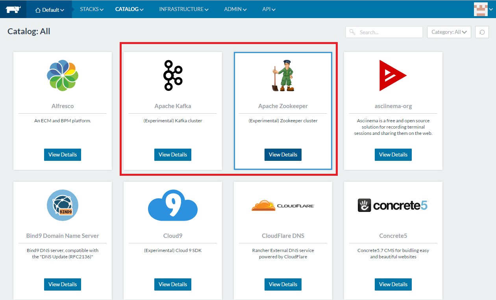Open the ADMIN menu
This screenshot has height=300, width=496.
coord(235,9)
